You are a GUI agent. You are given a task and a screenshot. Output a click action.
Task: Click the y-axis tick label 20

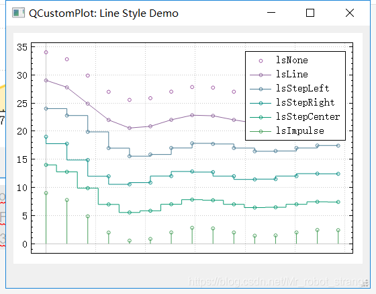pyautogui.click(x=22, y=131)
